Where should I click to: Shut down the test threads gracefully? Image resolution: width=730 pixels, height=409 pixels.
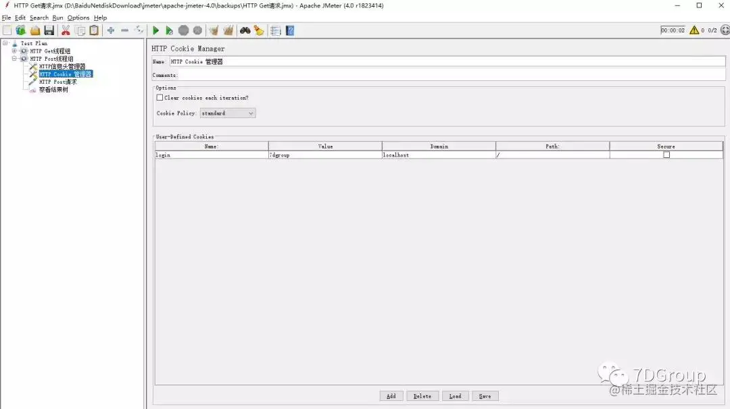coord(197,30)
